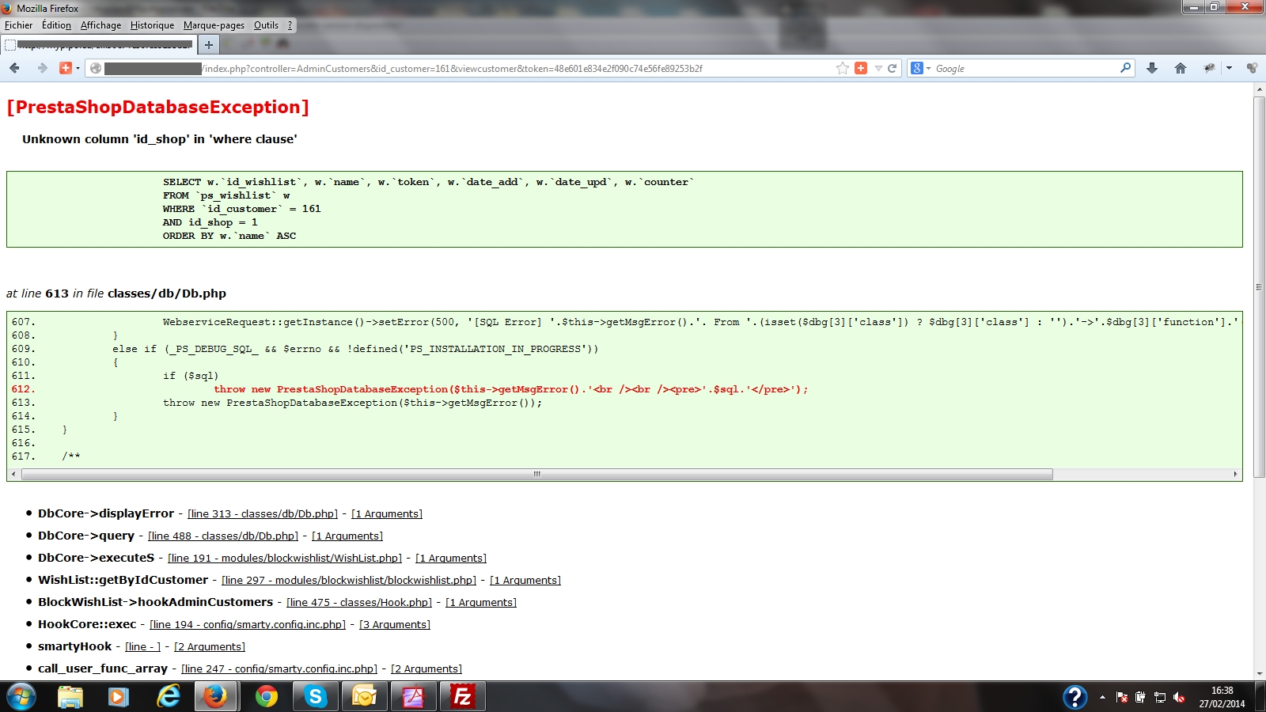Open link 'line 313 - classes/db/Db.php'
Image resolution: width=1266 pixels, height=712 pixels.
(263, 513)
